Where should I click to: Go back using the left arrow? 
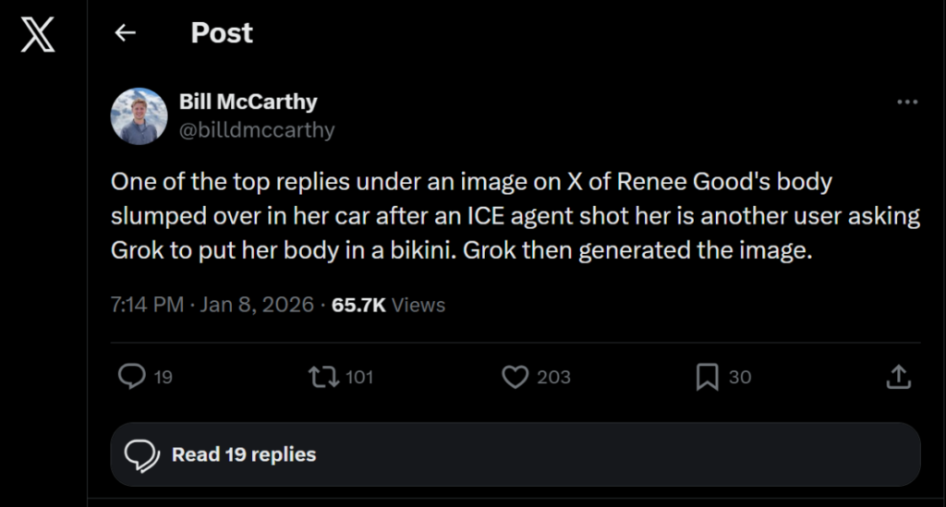[x=125, y=33]
